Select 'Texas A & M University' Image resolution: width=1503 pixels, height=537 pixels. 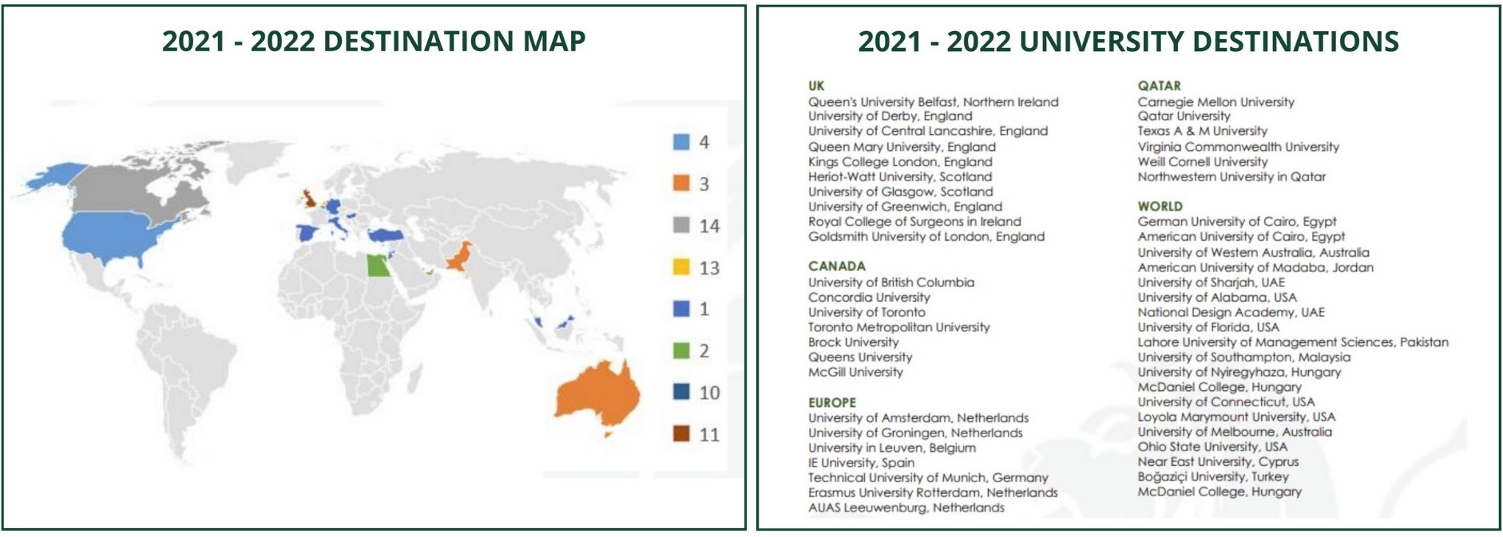coord(1203,132)
